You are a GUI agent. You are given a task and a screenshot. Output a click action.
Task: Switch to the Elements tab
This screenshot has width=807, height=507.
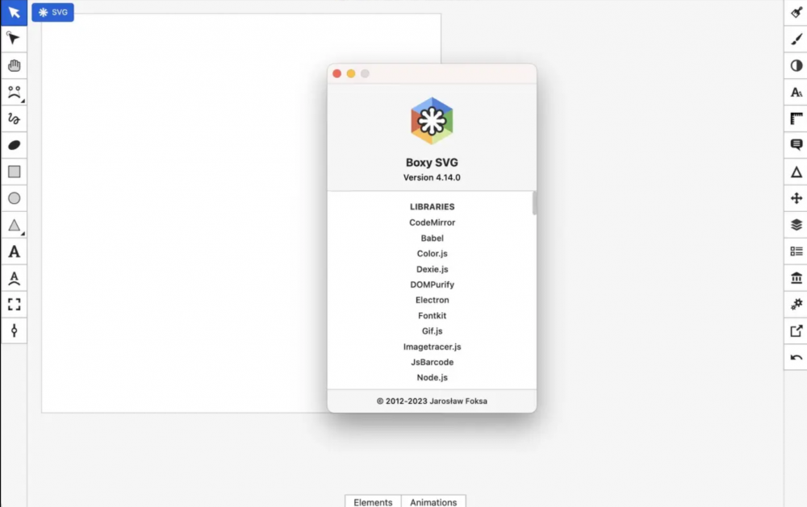pos(373,502)
